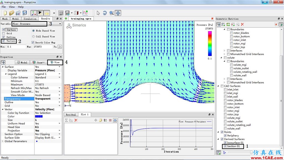Click the red lines list icon in Plot panel
Viewport: 284px width, 160px height.
[x=110, y=120]
